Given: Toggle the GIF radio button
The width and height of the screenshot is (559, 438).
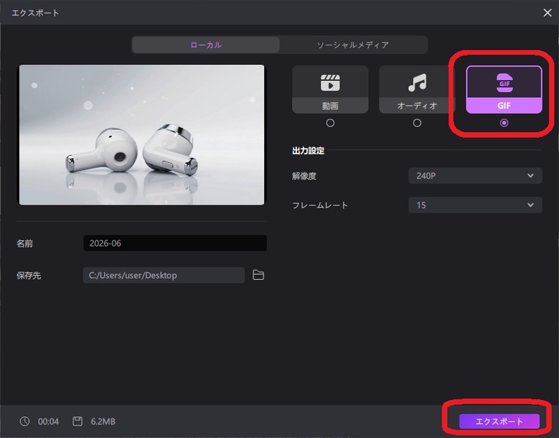Looking at the screenshot, I should (504, 123).
